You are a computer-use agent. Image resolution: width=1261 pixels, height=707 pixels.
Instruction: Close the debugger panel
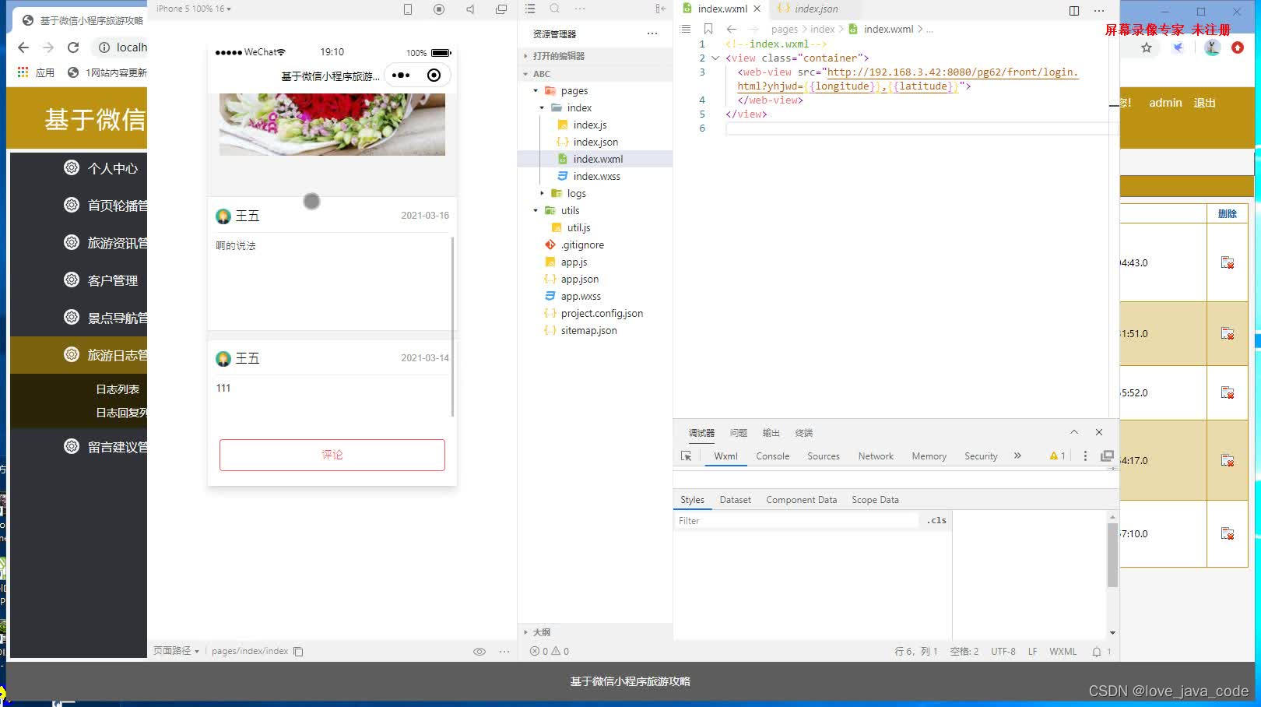click(x=1099, y=432)
